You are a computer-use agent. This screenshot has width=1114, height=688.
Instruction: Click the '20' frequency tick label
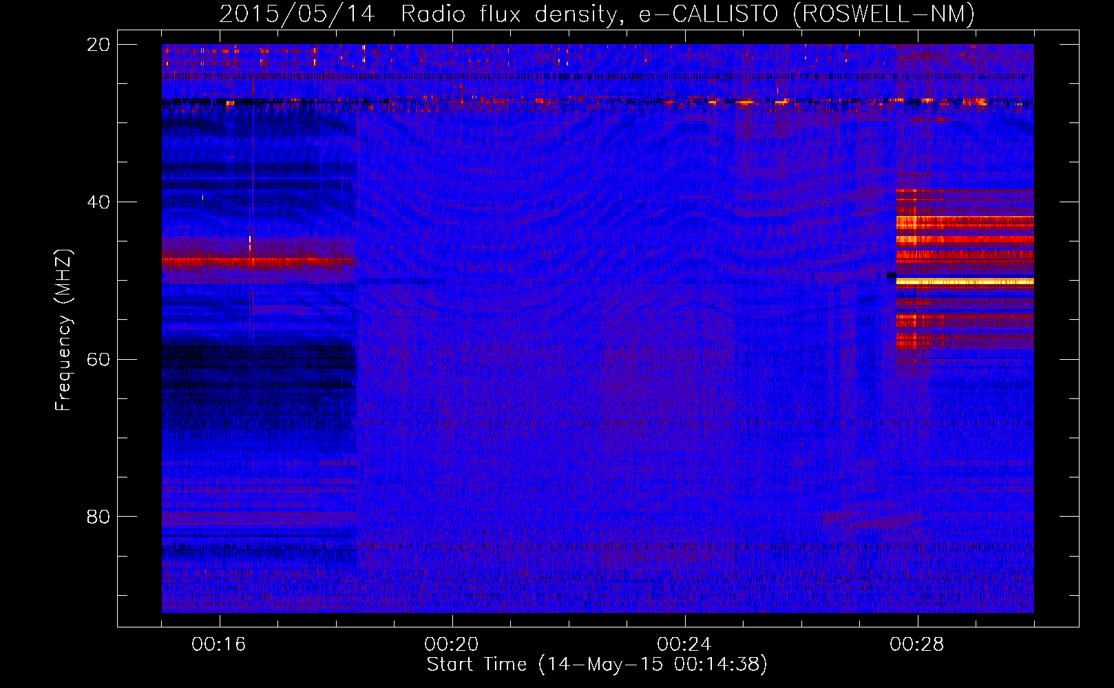[98, 45]
